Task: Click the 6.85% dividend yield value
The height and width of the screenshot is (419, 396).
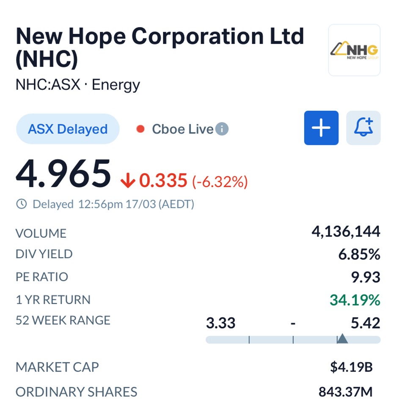Action: coord(360,254)
